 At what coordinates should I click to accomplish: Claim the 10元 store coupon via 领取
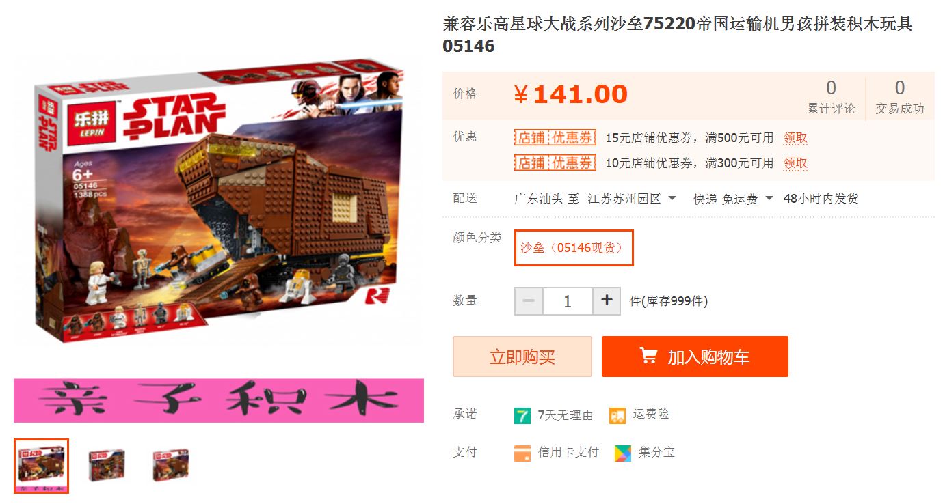click(x=795, y=163)
